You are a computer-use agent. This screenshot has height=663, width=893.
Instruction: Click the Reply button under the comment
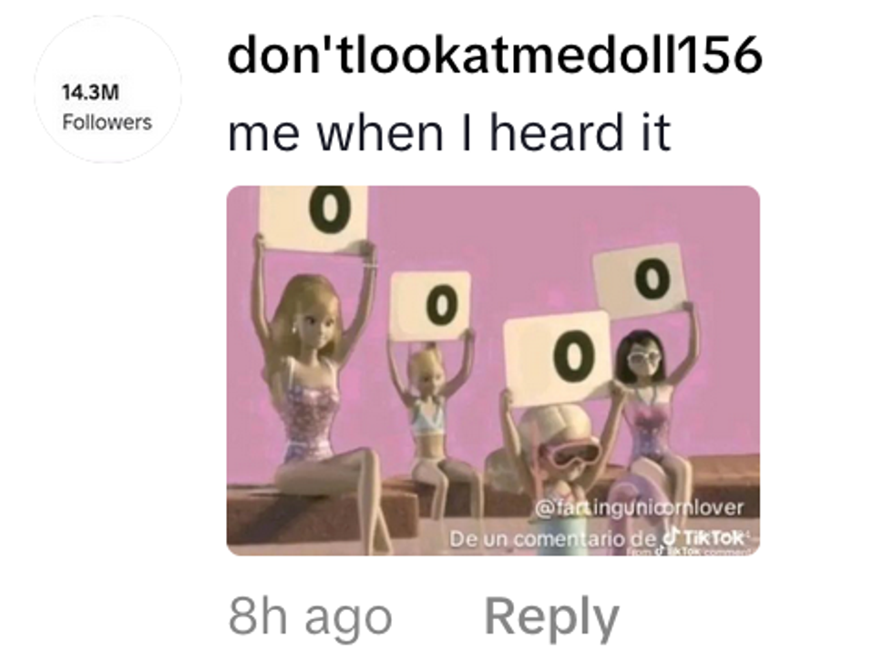[x=551, y=617]
